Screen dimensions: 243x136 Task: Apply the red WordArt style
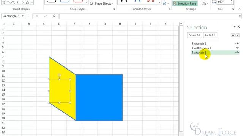151,1
